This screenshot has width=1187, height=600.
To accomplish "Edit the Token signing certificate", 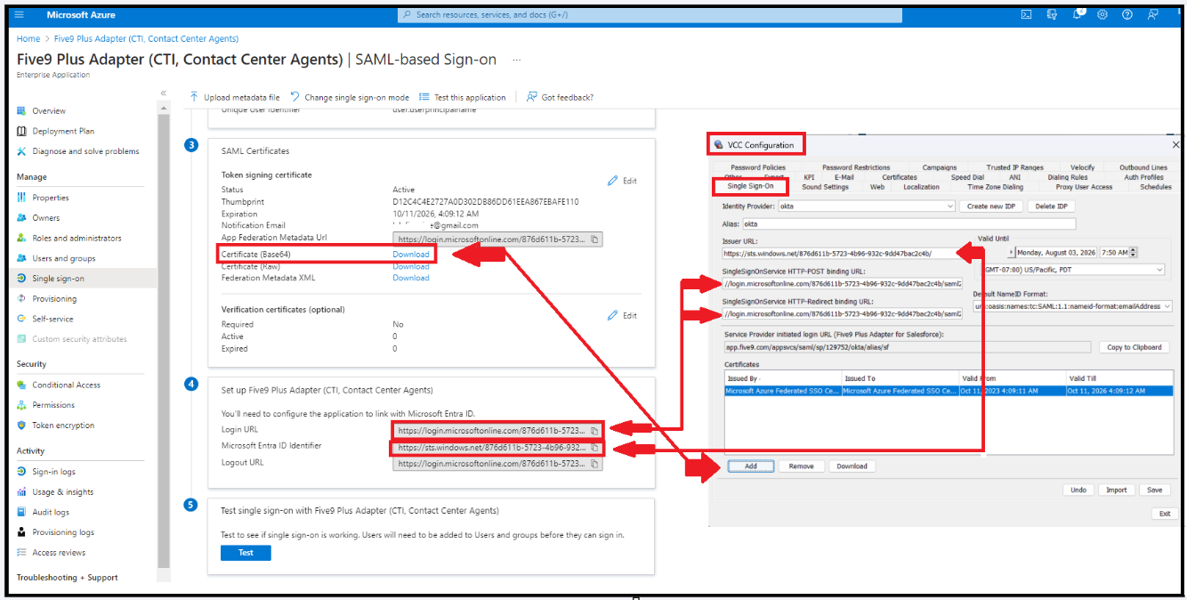I will pos(622,181).
